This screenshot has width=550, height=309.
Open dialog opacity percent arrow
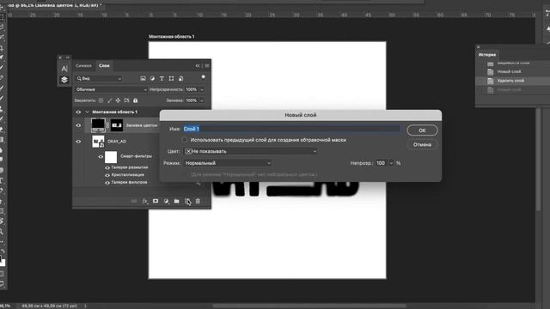pos(391,163)
